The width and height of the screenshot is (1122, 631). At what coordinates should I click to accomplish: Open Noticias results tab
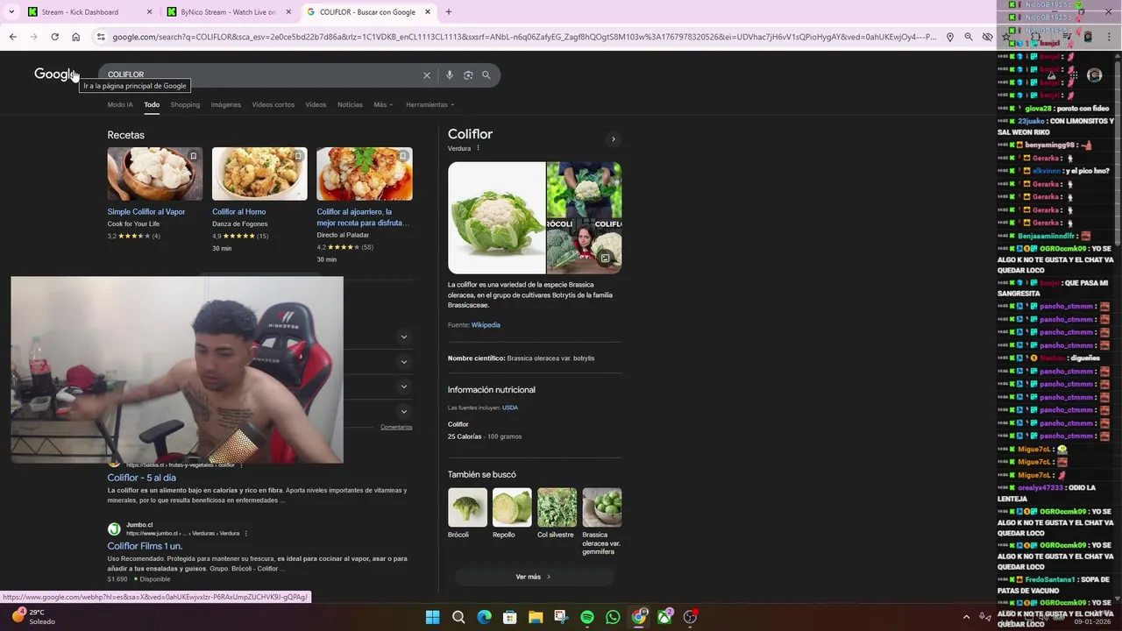point(350,105)
